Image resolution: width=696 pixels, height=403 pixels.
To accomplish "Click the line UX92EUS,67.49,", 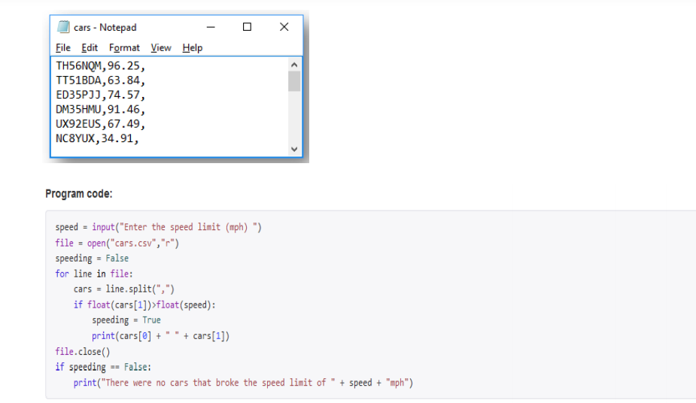I will [x=101, y=124].
